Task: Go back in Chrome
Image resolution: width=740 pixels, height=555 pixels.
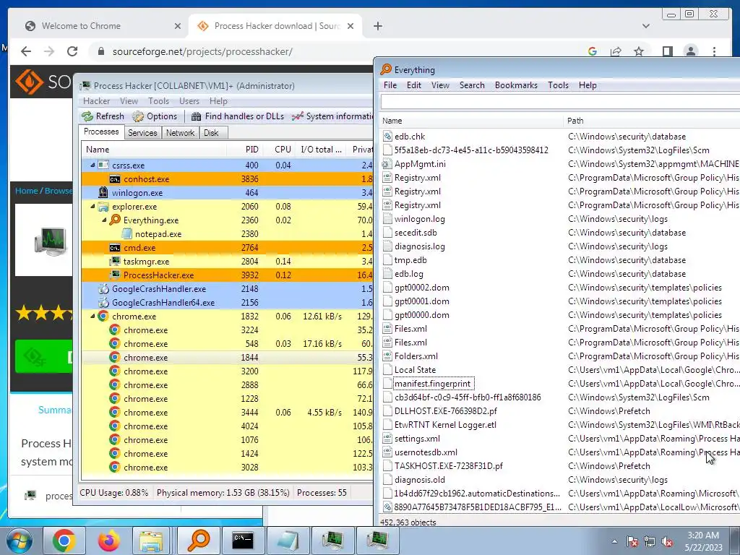Action: (26, 51)
